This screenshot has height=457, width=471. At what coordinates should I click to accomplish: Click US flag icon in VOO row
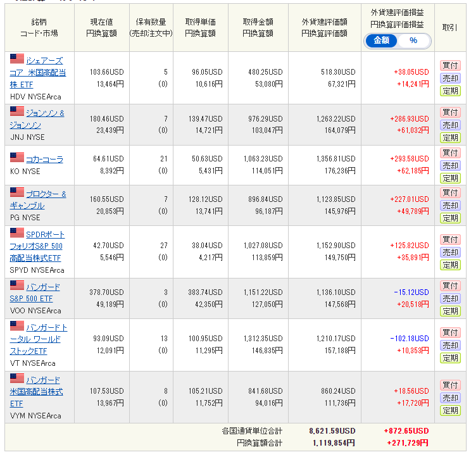coord(17,285)
